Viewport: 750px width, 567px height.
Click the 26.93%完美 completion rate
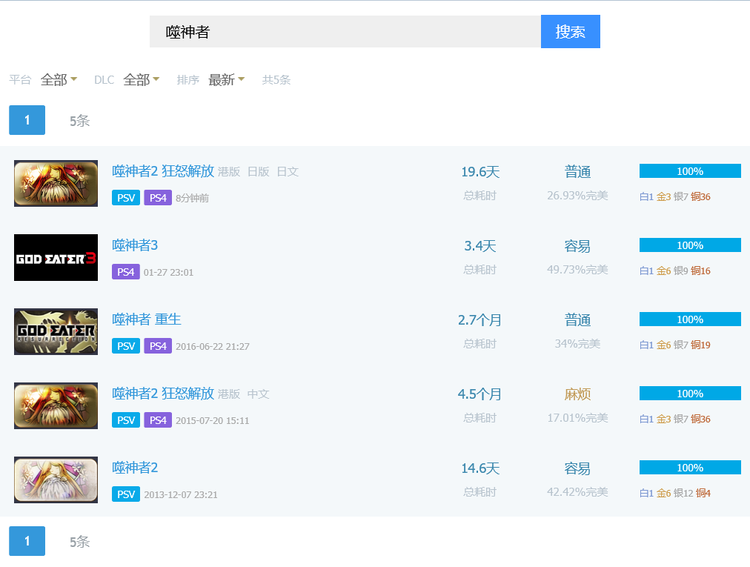[577, 195]
